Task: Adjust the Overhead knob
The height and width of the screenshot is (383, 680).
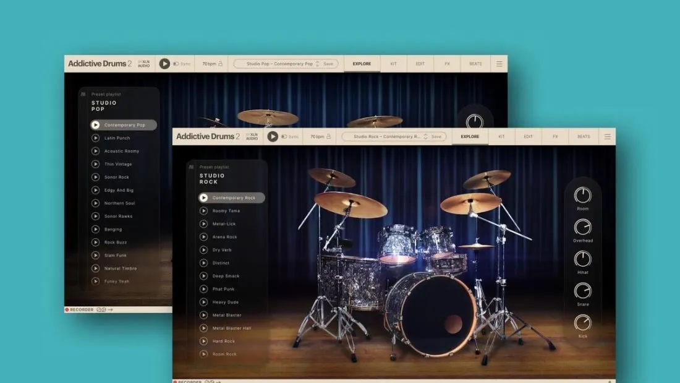Action: click(582, 227)
